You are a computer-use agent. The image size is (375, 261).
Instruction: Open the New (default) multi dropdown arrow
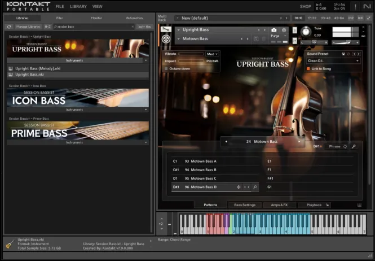[x=178, y=18]
